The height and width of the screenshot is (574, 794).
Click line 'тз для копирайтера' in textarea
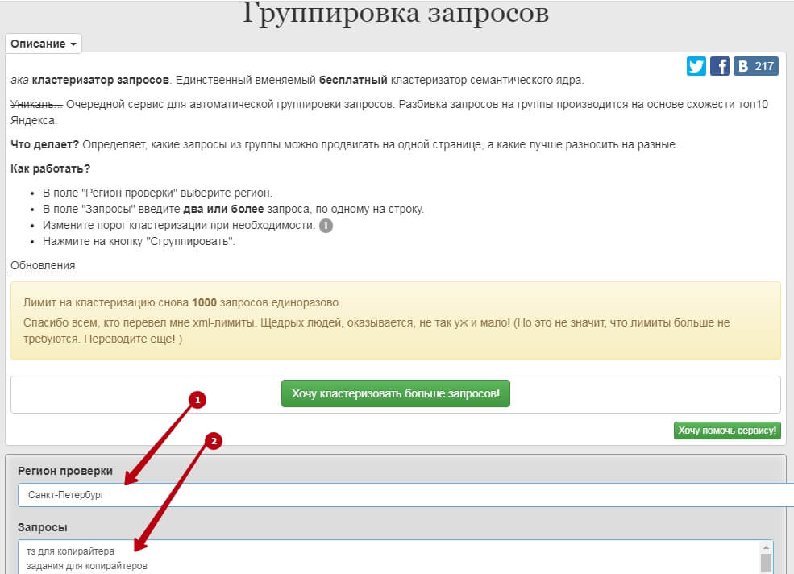coord(70,551)
